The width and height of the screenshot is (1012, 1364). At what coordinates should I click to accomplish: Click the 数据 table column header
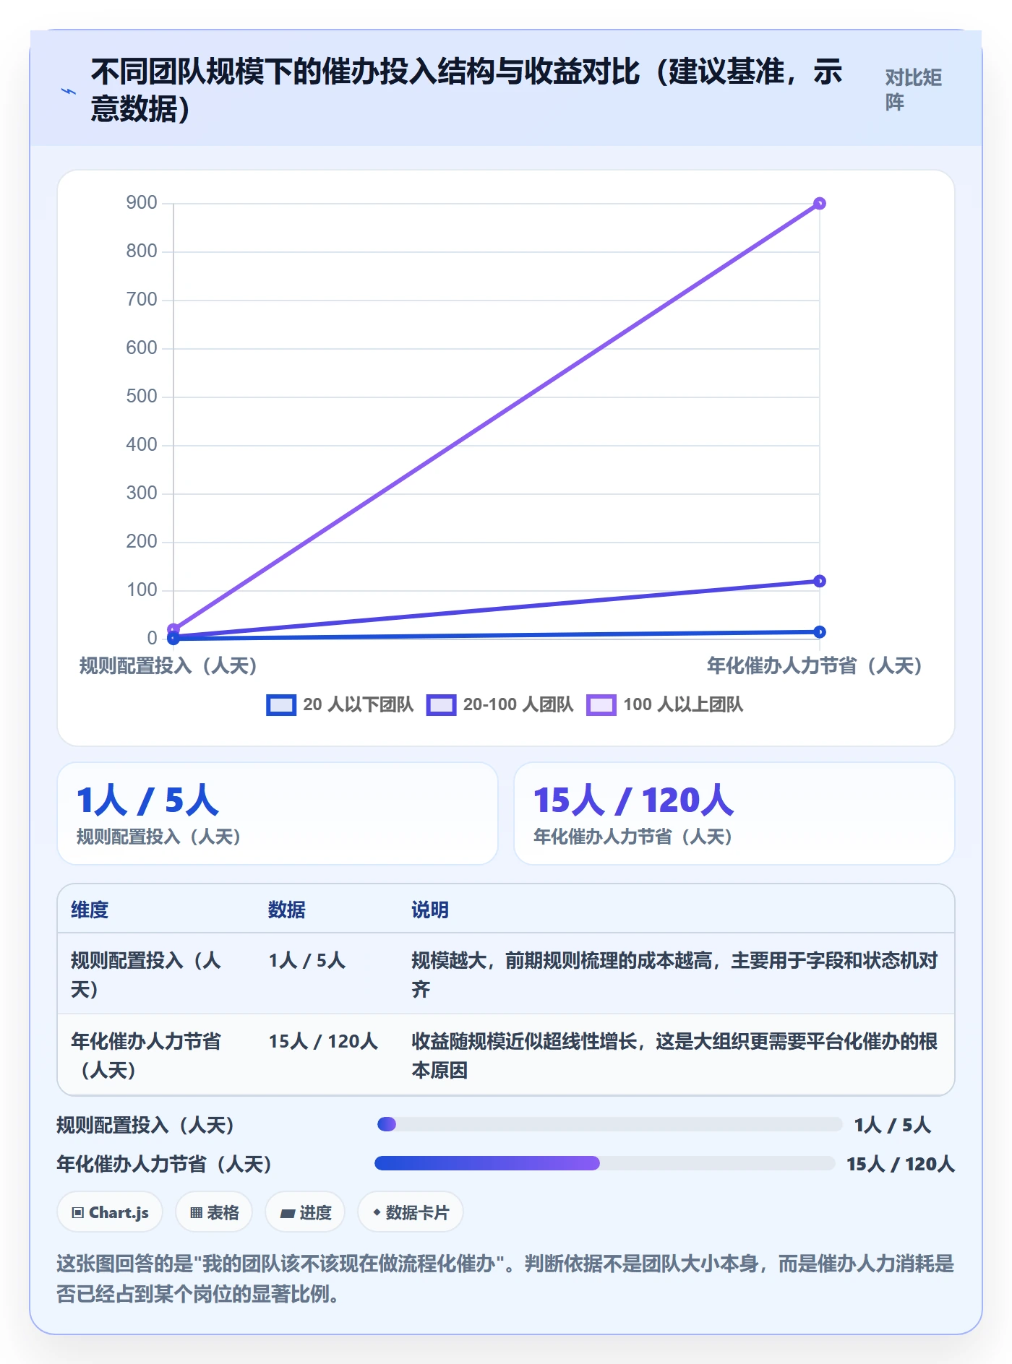tap(287, 910)
